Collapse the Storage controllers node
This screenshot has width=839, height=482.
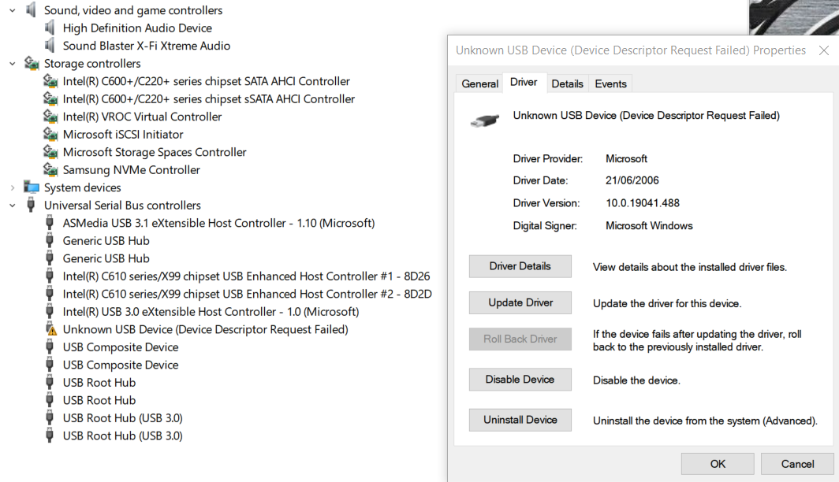(13, 64)
